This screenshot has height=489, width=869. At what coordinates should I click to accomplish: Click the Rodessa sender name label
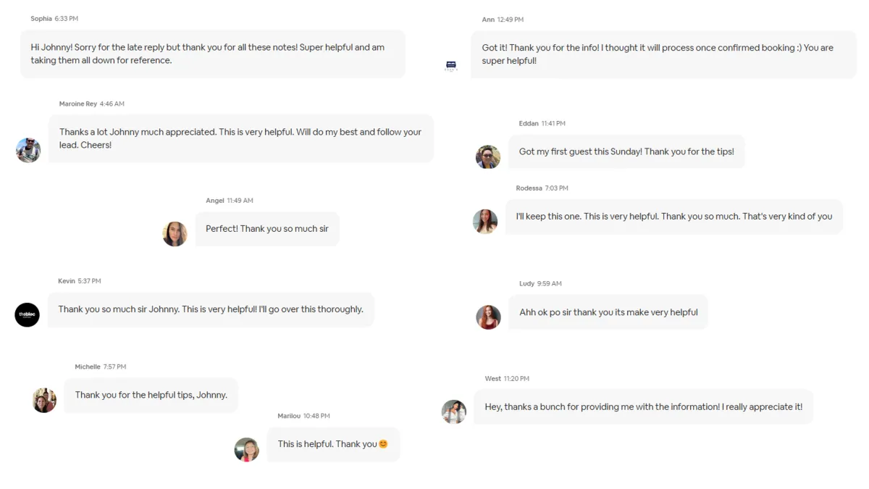pyautogui.click(x=529, y=188)
